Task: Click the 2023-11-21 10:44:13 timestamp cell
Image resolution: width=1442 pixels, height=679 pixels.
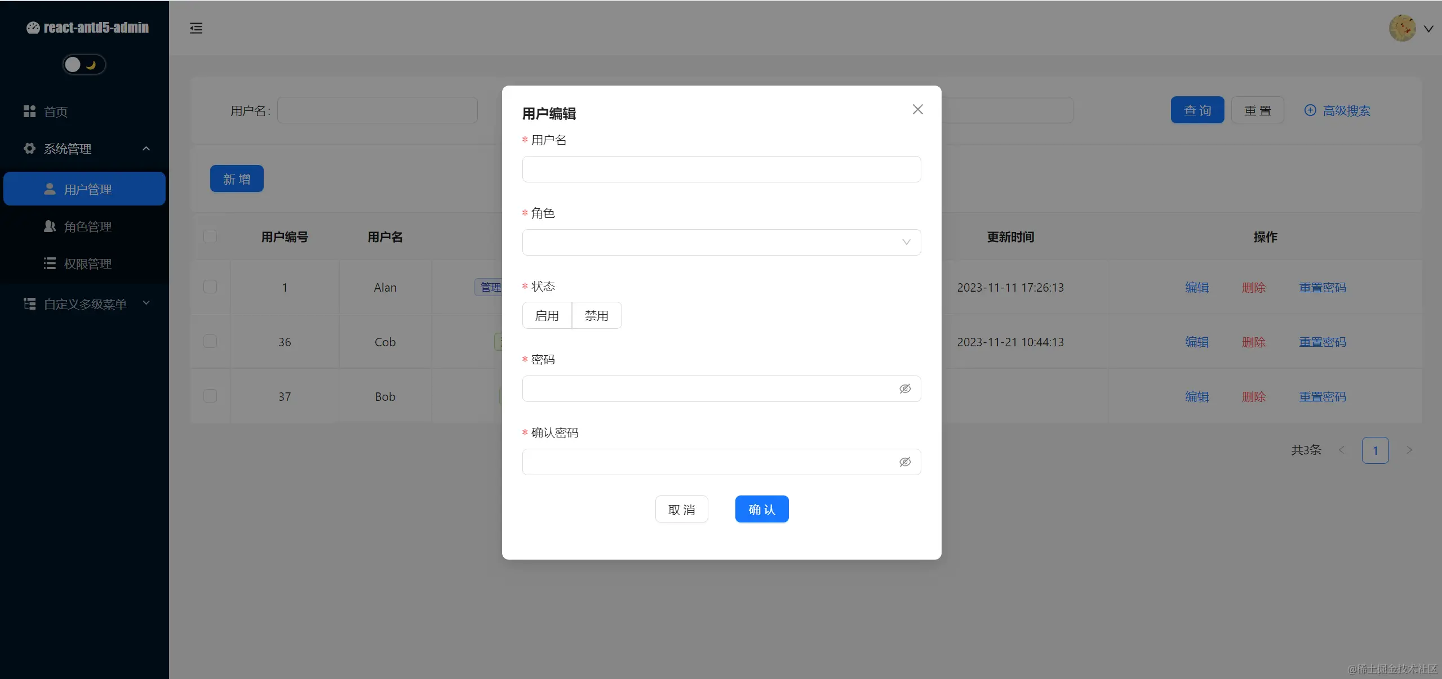Action: point(1010,342)
